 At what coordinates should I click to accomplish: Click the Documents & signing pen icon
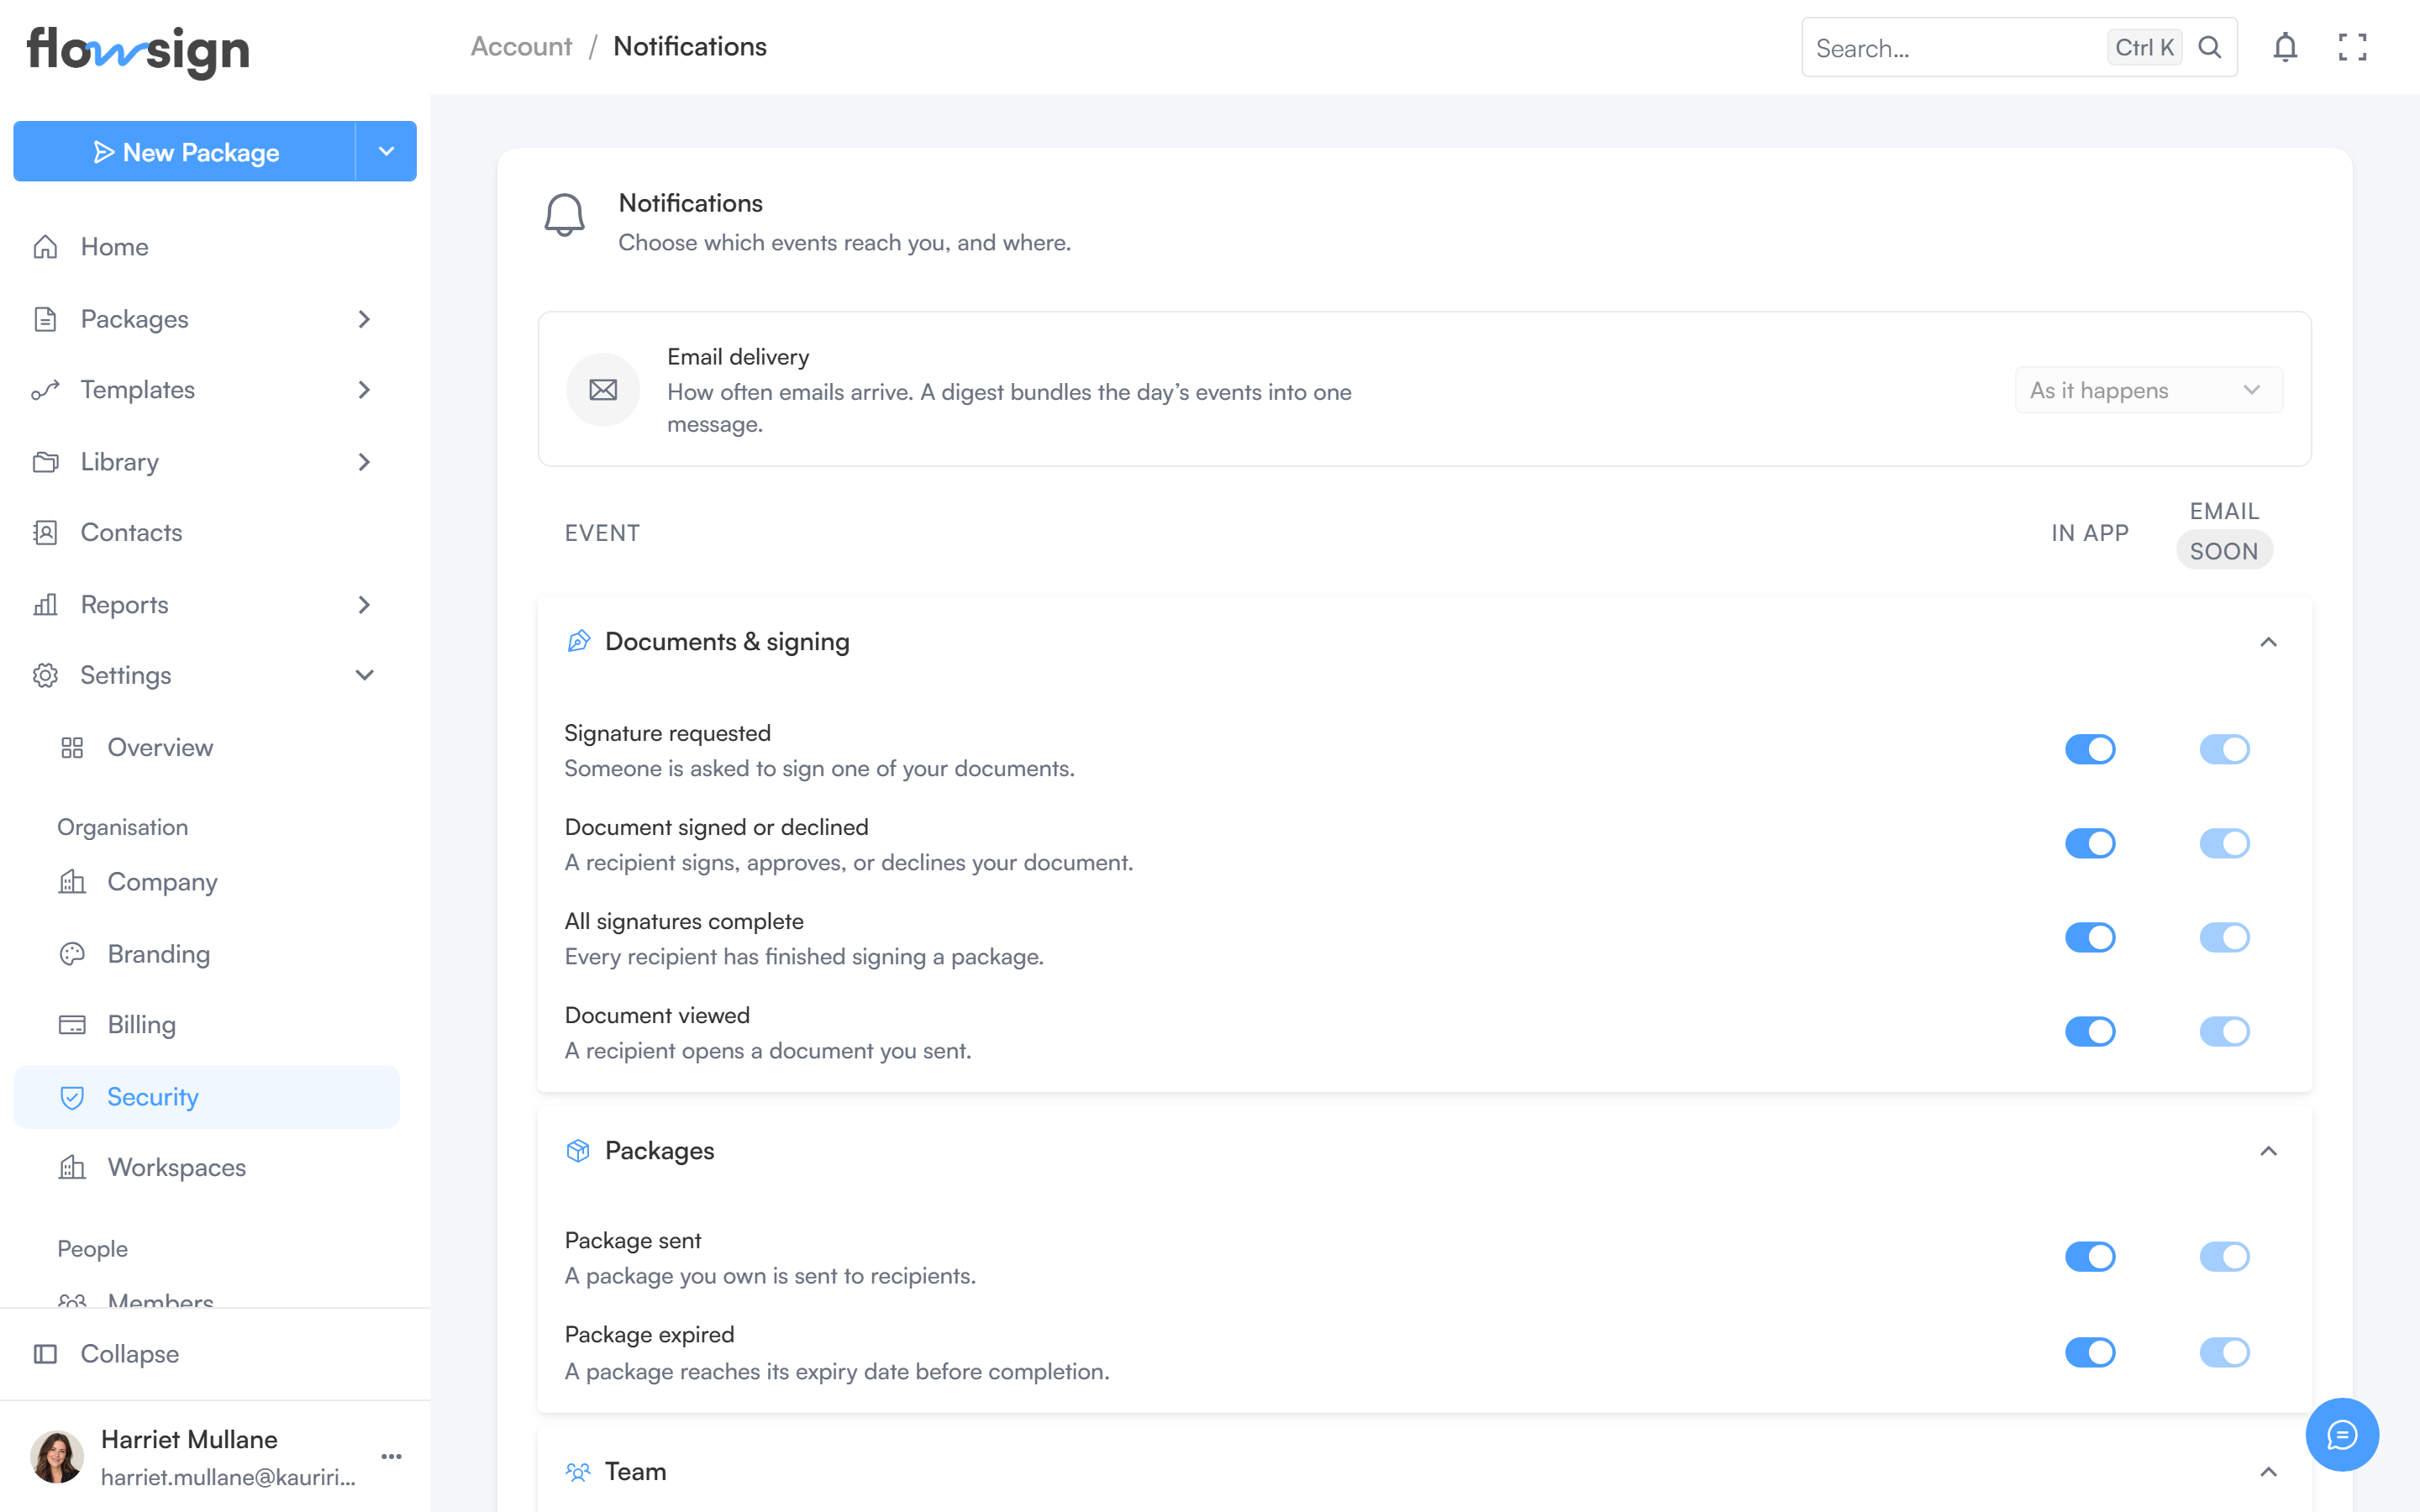pos(578,641)
